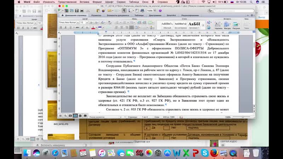This screenshot has width=283, height=159.
Task: Align text left in paragraph group
Action: pos(117,28)
